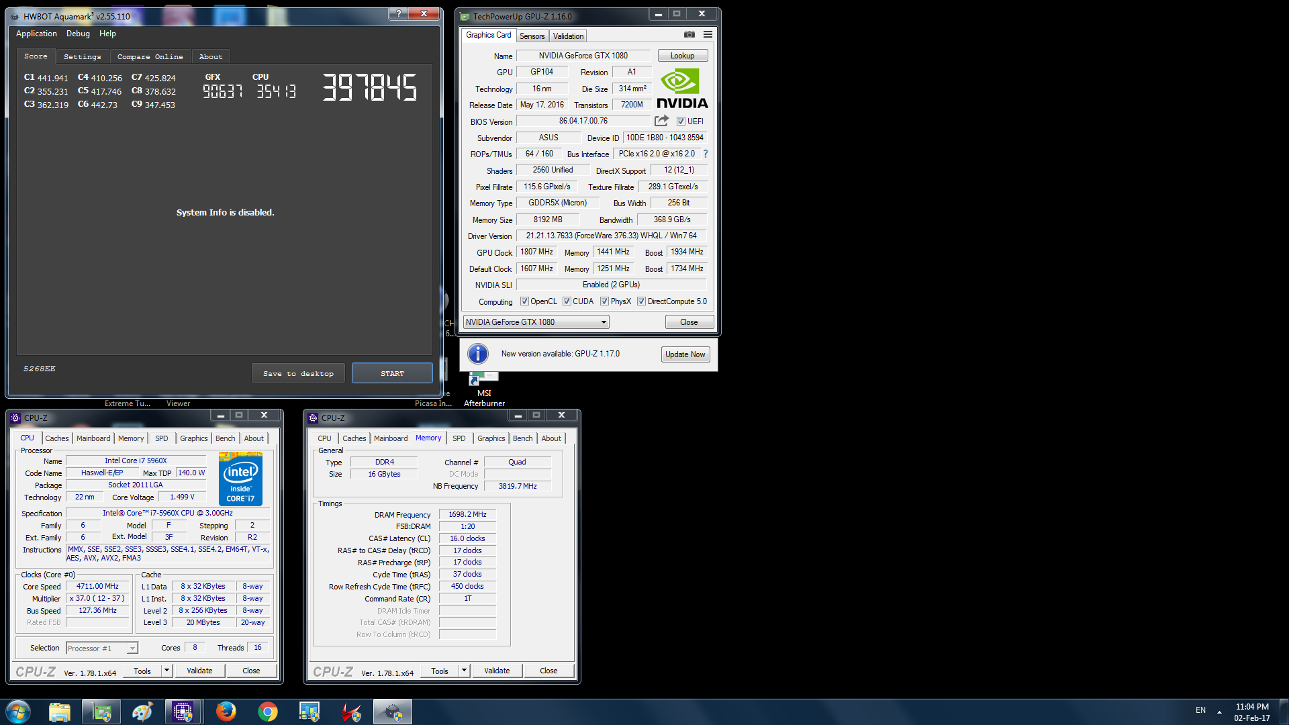
Task: Open Mainboard tab in left CPU-Z
Action: [x=93, y=438]
